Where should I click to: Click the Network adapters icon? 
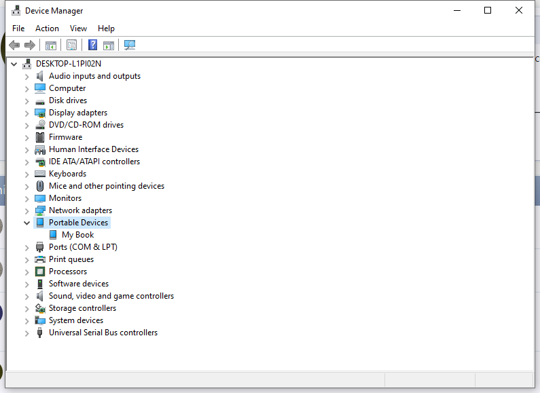(40, 210)
